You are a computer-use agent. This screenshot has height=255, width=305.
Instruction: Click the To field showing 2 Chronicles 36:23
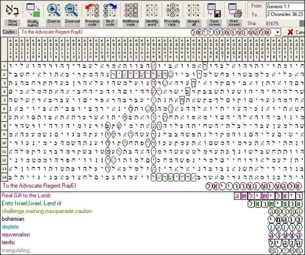(285, 15)
